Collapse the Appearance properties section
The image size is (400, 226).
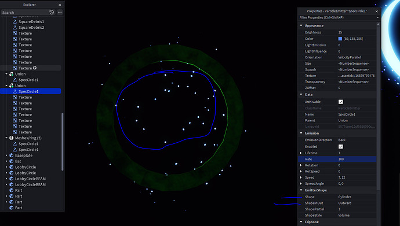point(301,25)
